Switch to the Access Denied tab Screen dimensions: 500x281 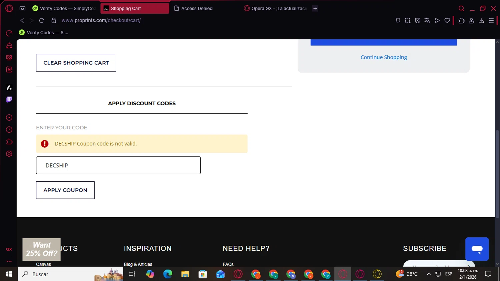[x=205, y=8]
